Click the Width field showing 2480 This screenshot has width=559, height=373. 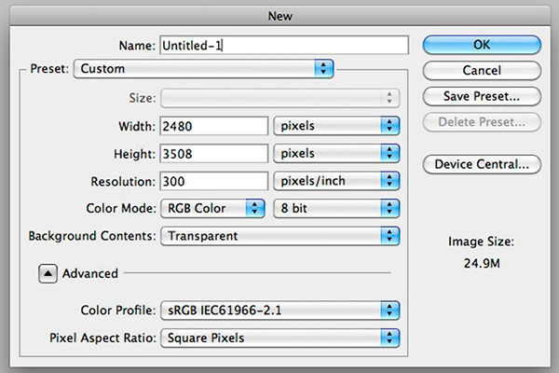coord(214,126)
